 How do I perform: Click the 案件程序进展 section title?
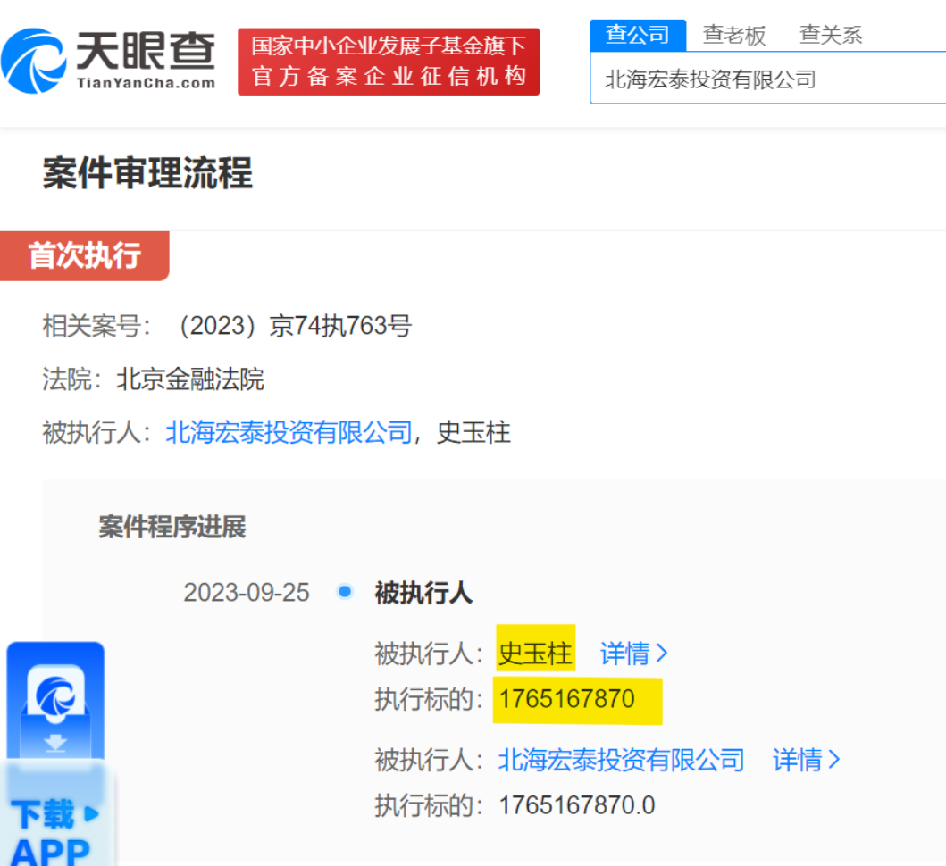[172, 527]
